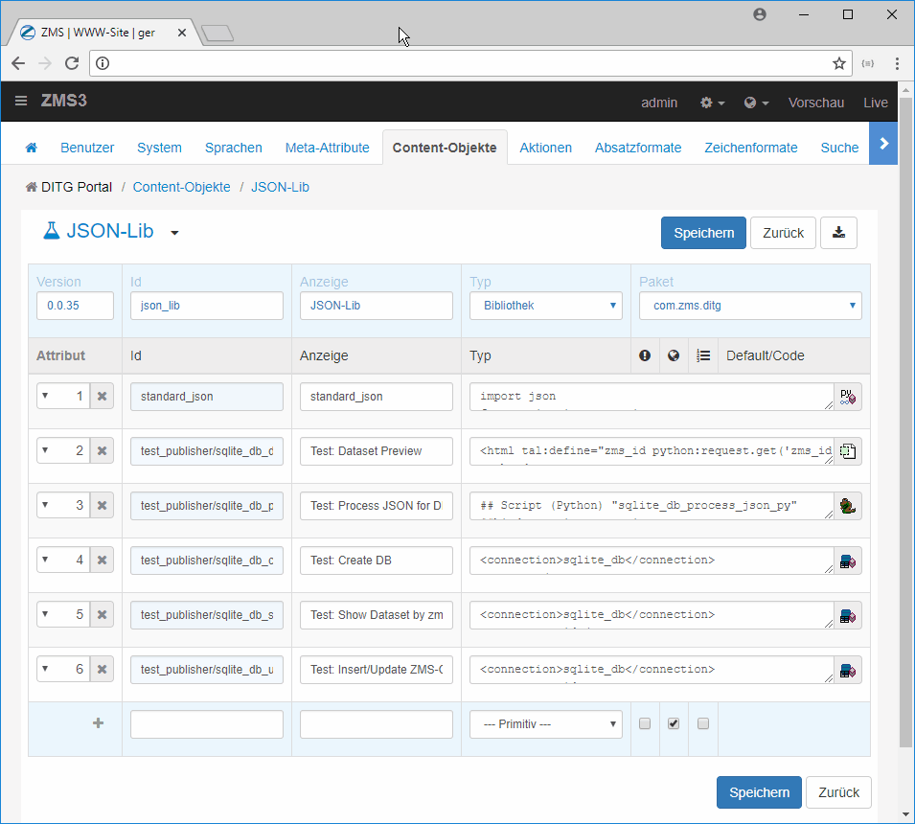Screen dimensions: 915x824
Task: Click the mandatory exclamation column header icon
Action: [645, 355]
